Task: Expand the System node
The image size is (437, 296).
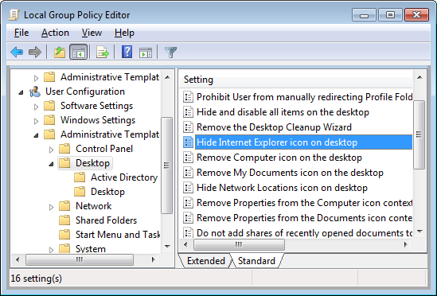Action: [51, 250]
